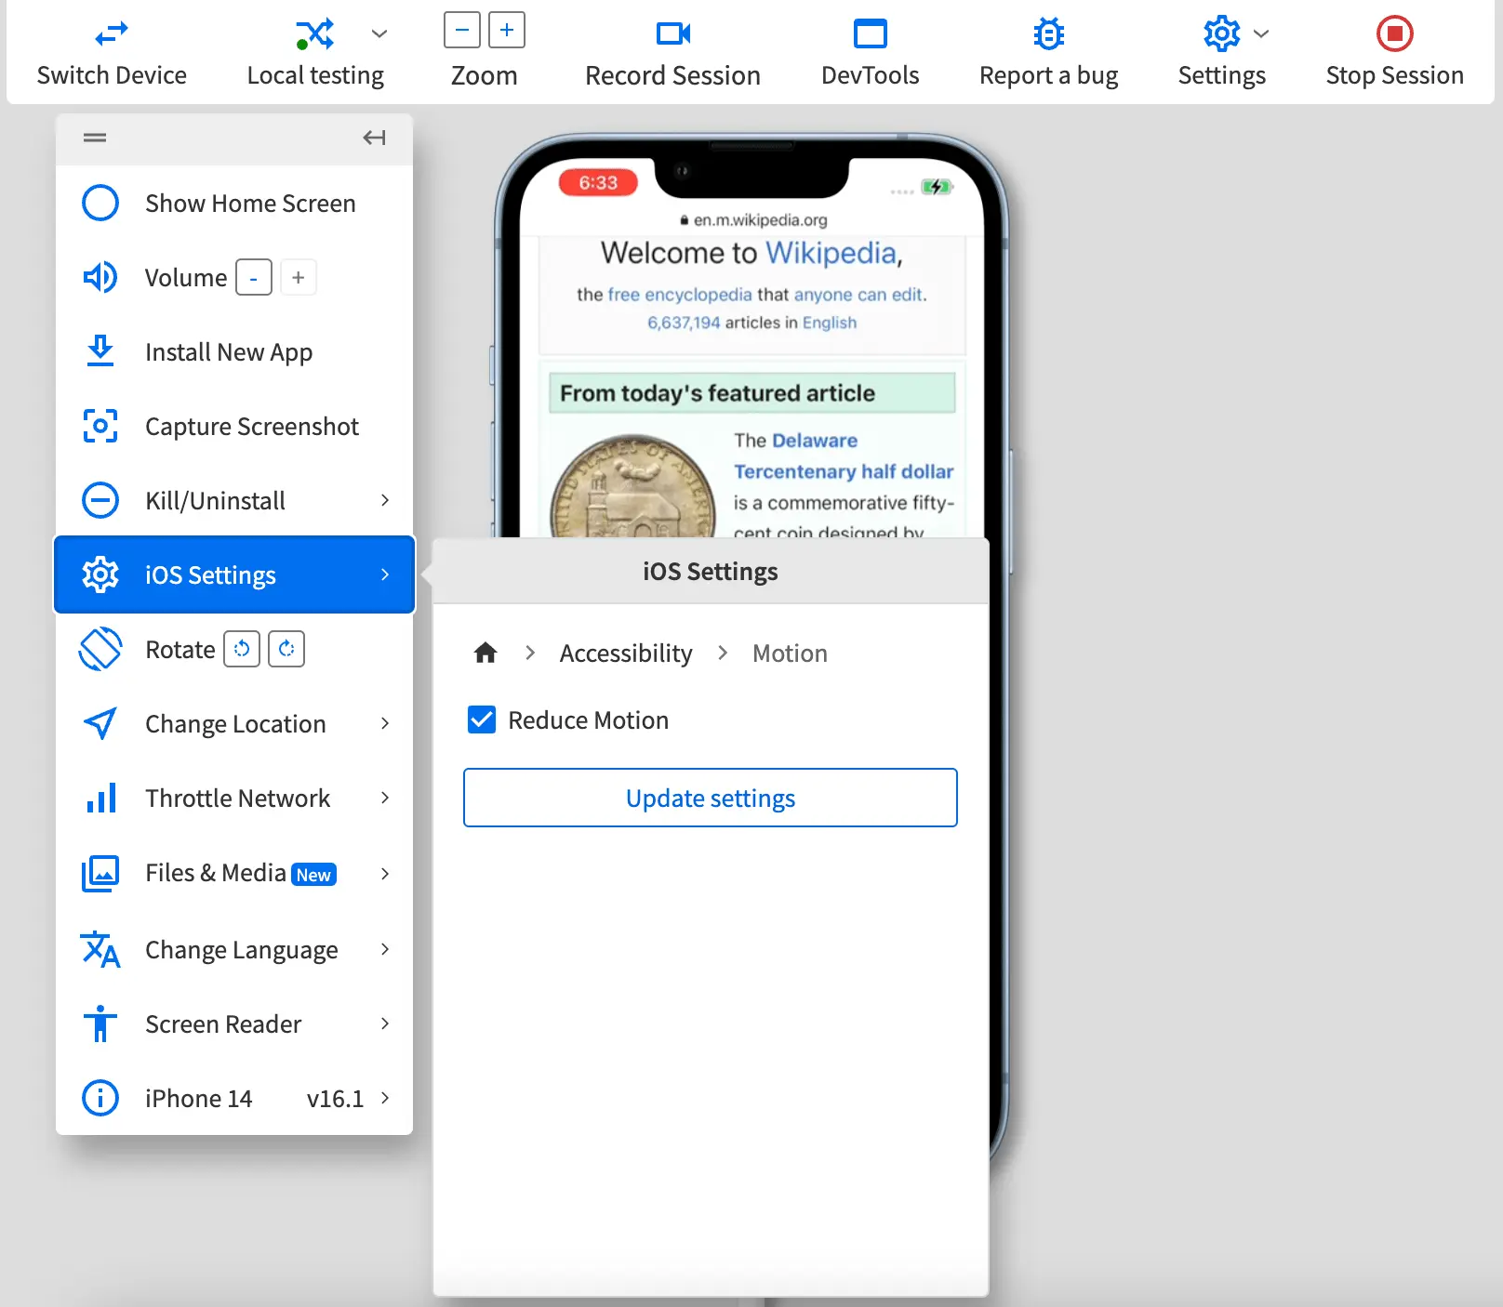Viewport: 1503px width, 1307px height.
Task: Collapse the sidebar with the arrow icon
Action: [374, 138]
